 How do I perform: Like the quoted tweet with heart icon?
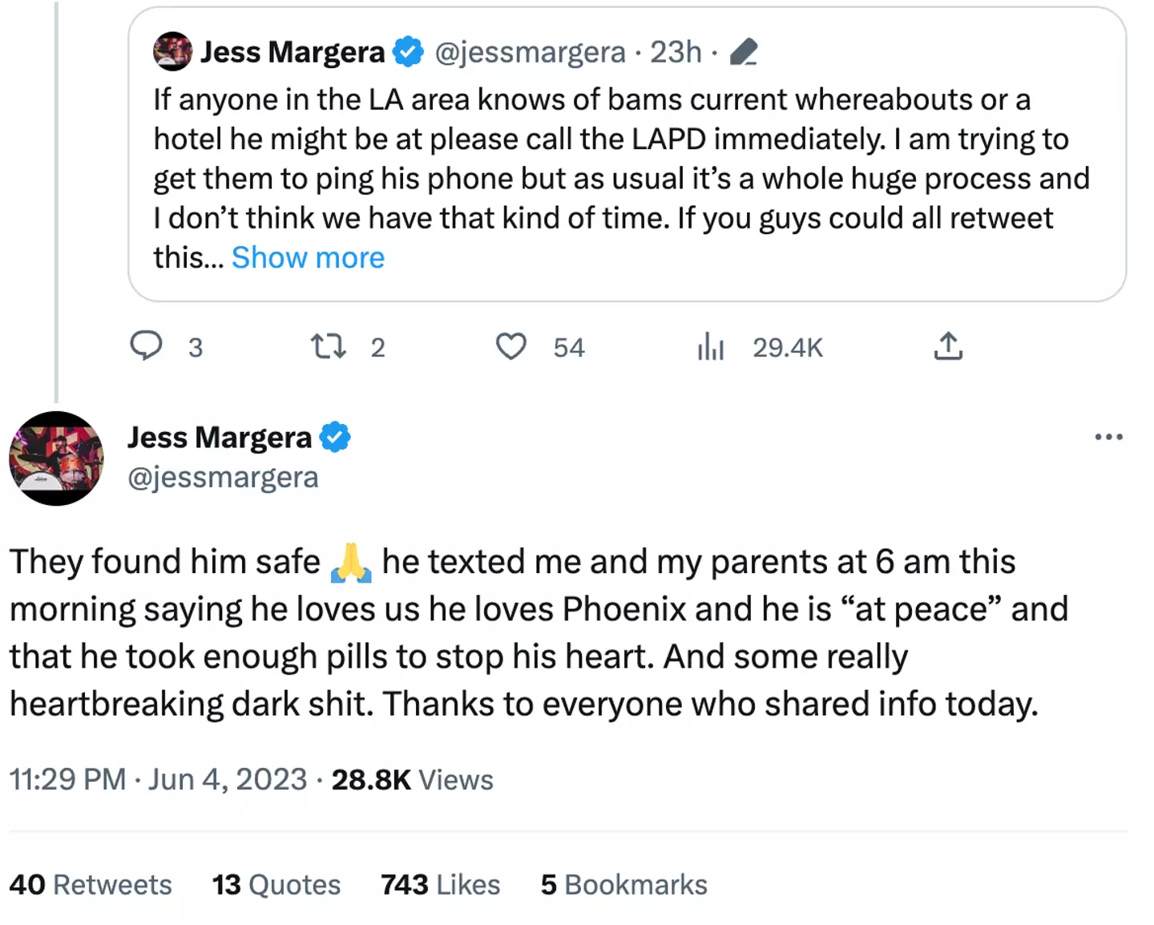pos(510,346)
